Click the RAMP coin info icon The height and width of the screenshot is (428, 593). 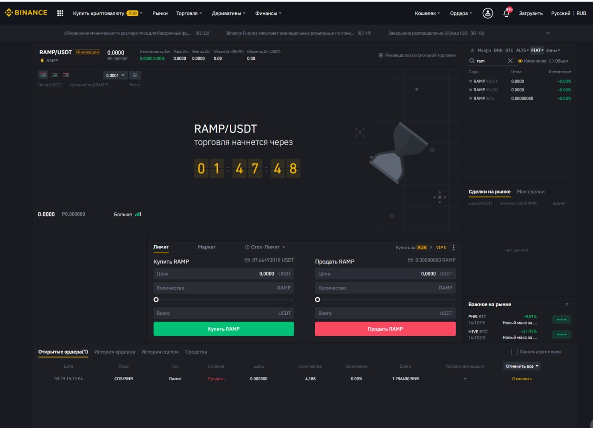click(42, 60)
